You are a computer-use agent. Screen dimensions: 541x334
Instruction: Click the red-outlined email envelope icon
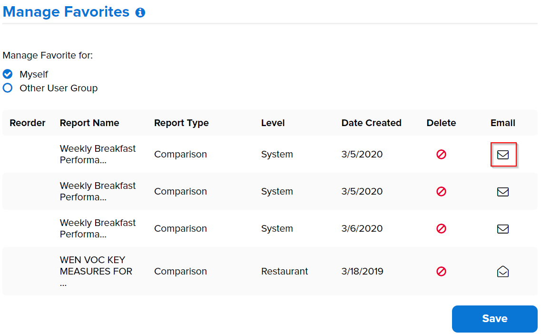(x=503, y=155)
